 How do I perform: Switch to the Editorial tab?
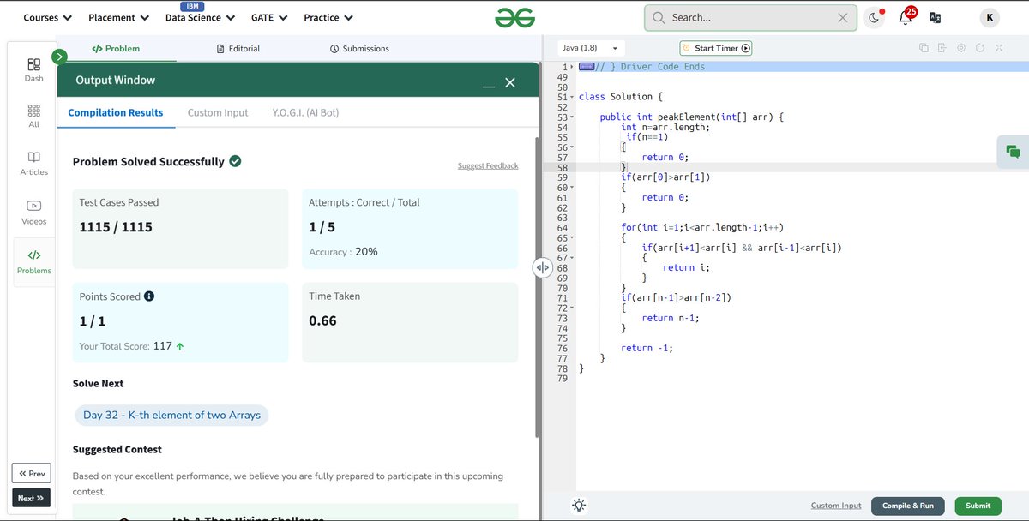pyautogui.click(x=238, y=49)
